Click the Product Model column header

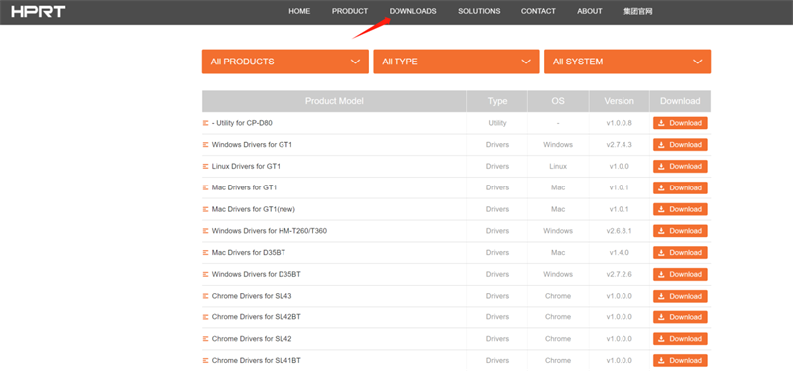point(334,101)
